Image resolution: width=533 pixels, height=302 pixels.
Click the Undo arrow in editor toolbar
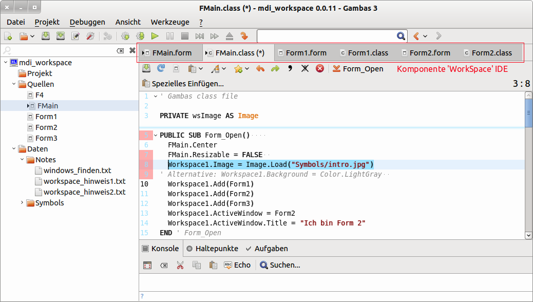point(260,68)
